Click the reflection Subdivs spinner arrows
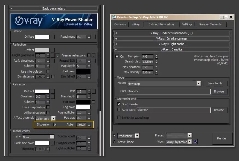The image size is (239, 161). (x=48, y=66)
